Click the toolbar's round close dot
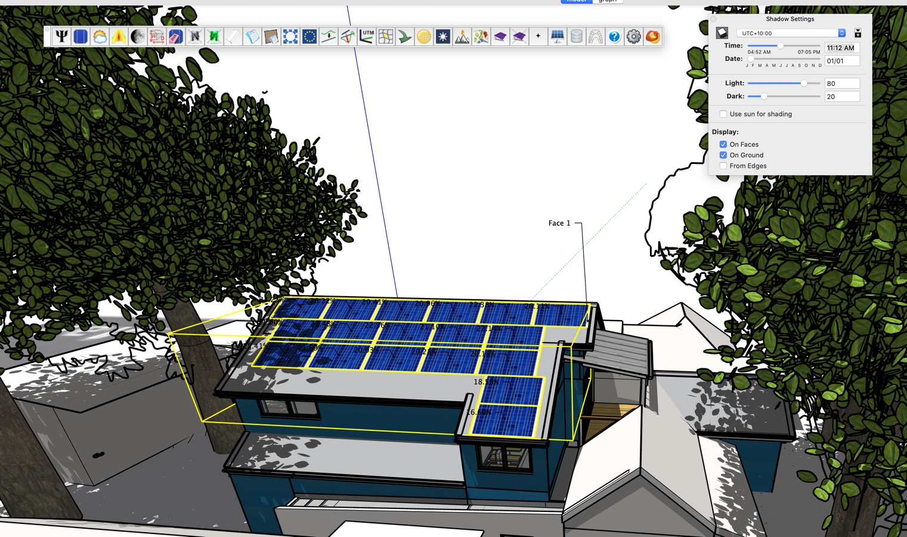907x537 pixels. coord(47,29)
